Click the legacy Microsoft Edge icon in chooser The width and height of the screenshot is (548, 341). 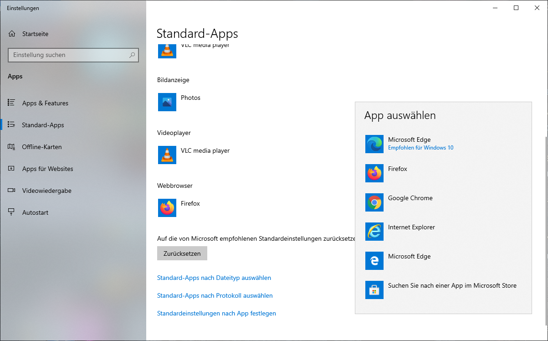[x=374, y=261]
